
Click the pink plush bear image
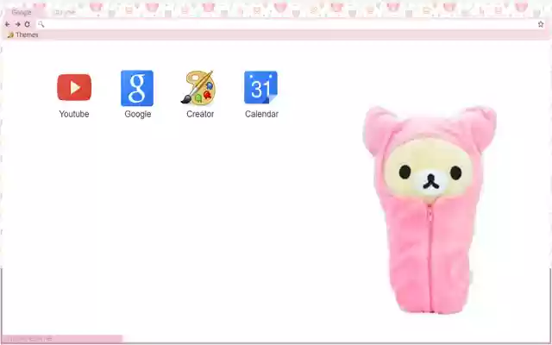tap(430, 209)
